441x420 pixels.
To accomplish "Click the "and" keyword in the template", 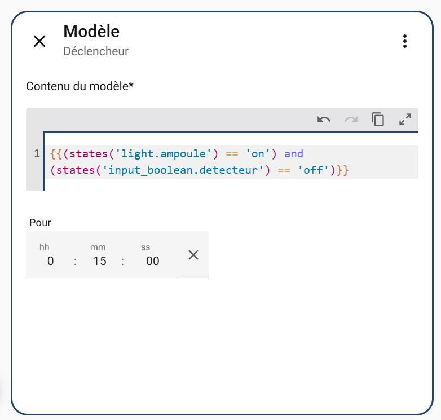I will [x=294, y=154].
